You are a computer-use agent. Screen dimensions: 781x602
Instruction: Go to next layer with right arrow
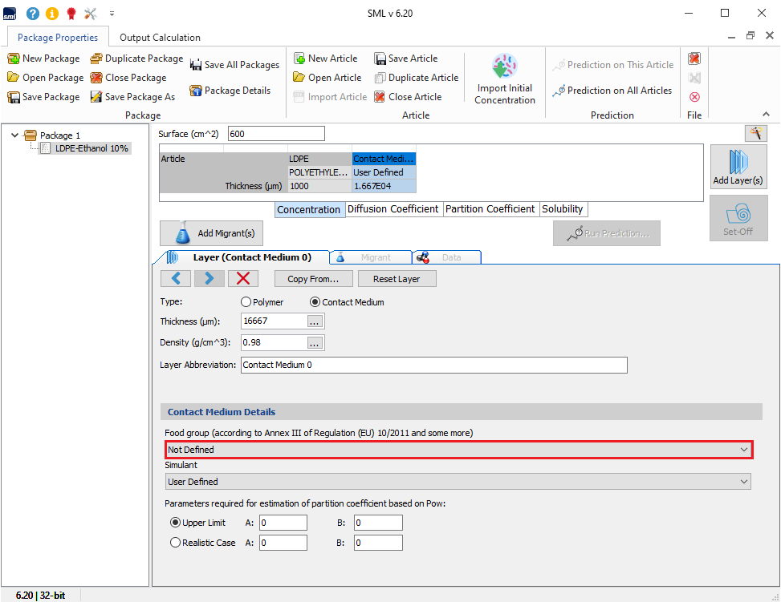[x=209, y=278]
